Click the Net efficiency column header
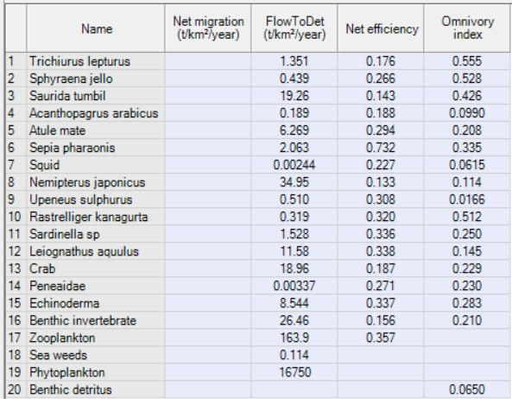This screenshot has width=512, height=399. pos(381,28)
